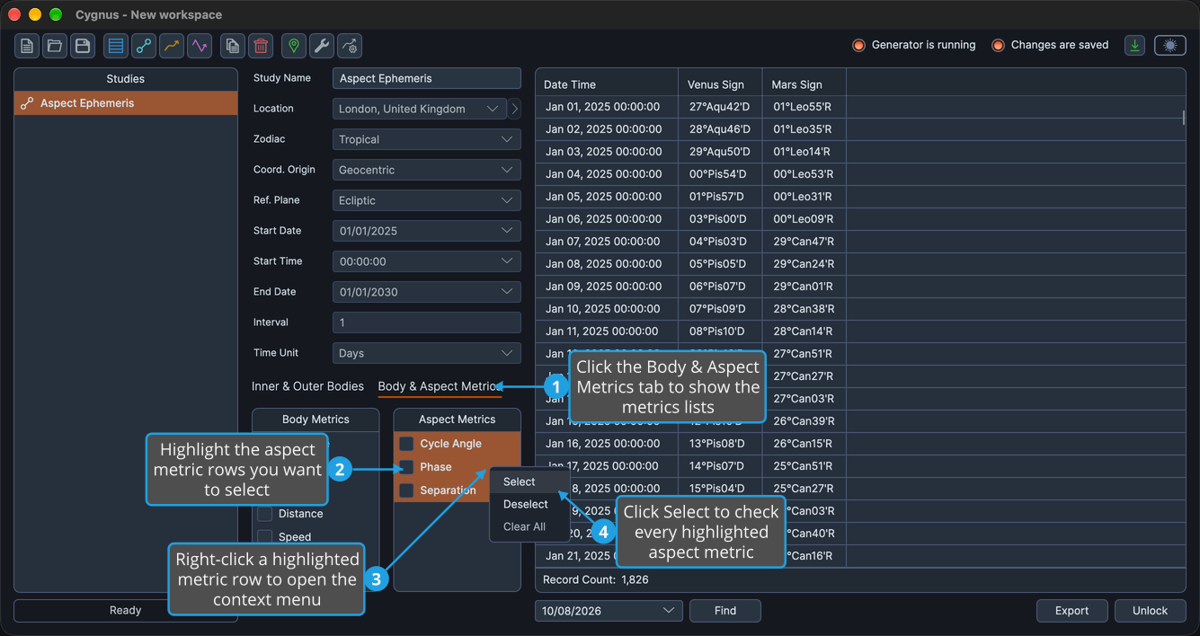Check the Phase aspect metric checkbox
Viewport: 1200px width, 636px height.
pos(406,467)
